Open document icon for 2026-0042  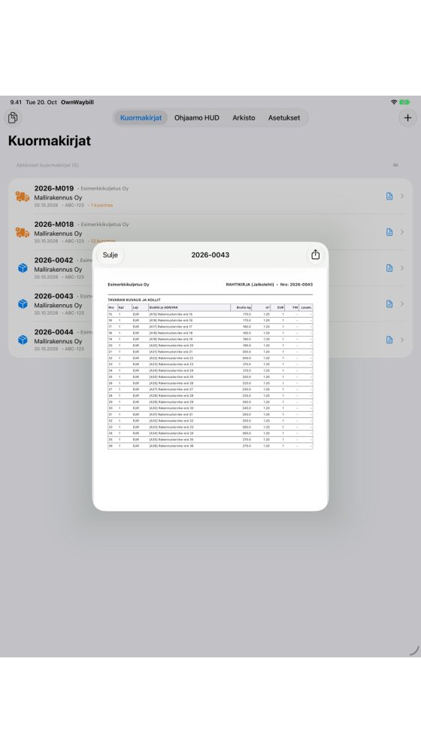point(389,268)
